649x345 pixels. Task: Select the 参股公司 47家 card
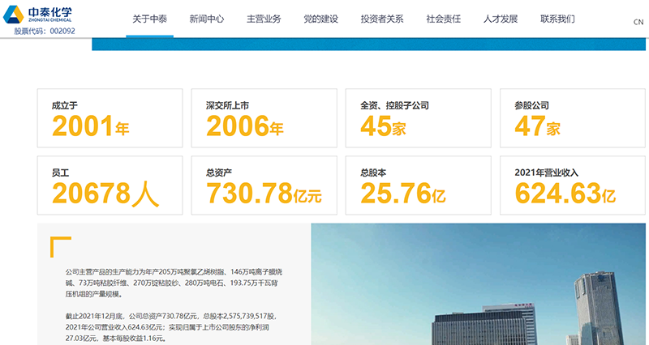point(573,118)
